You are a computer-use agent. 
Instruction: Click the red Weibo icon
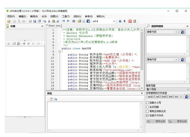tap(130, 21)
